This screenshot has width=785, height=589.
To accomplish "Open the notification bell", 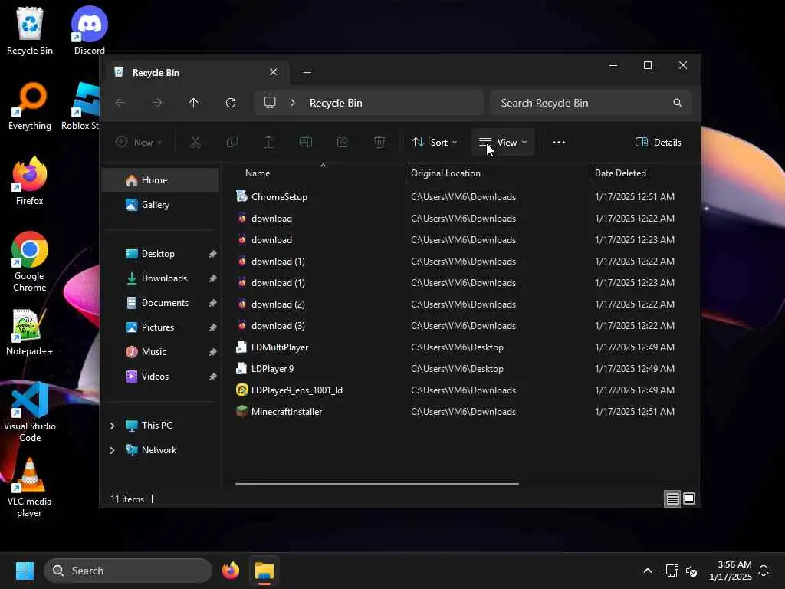I will click(x=764, y=571).
